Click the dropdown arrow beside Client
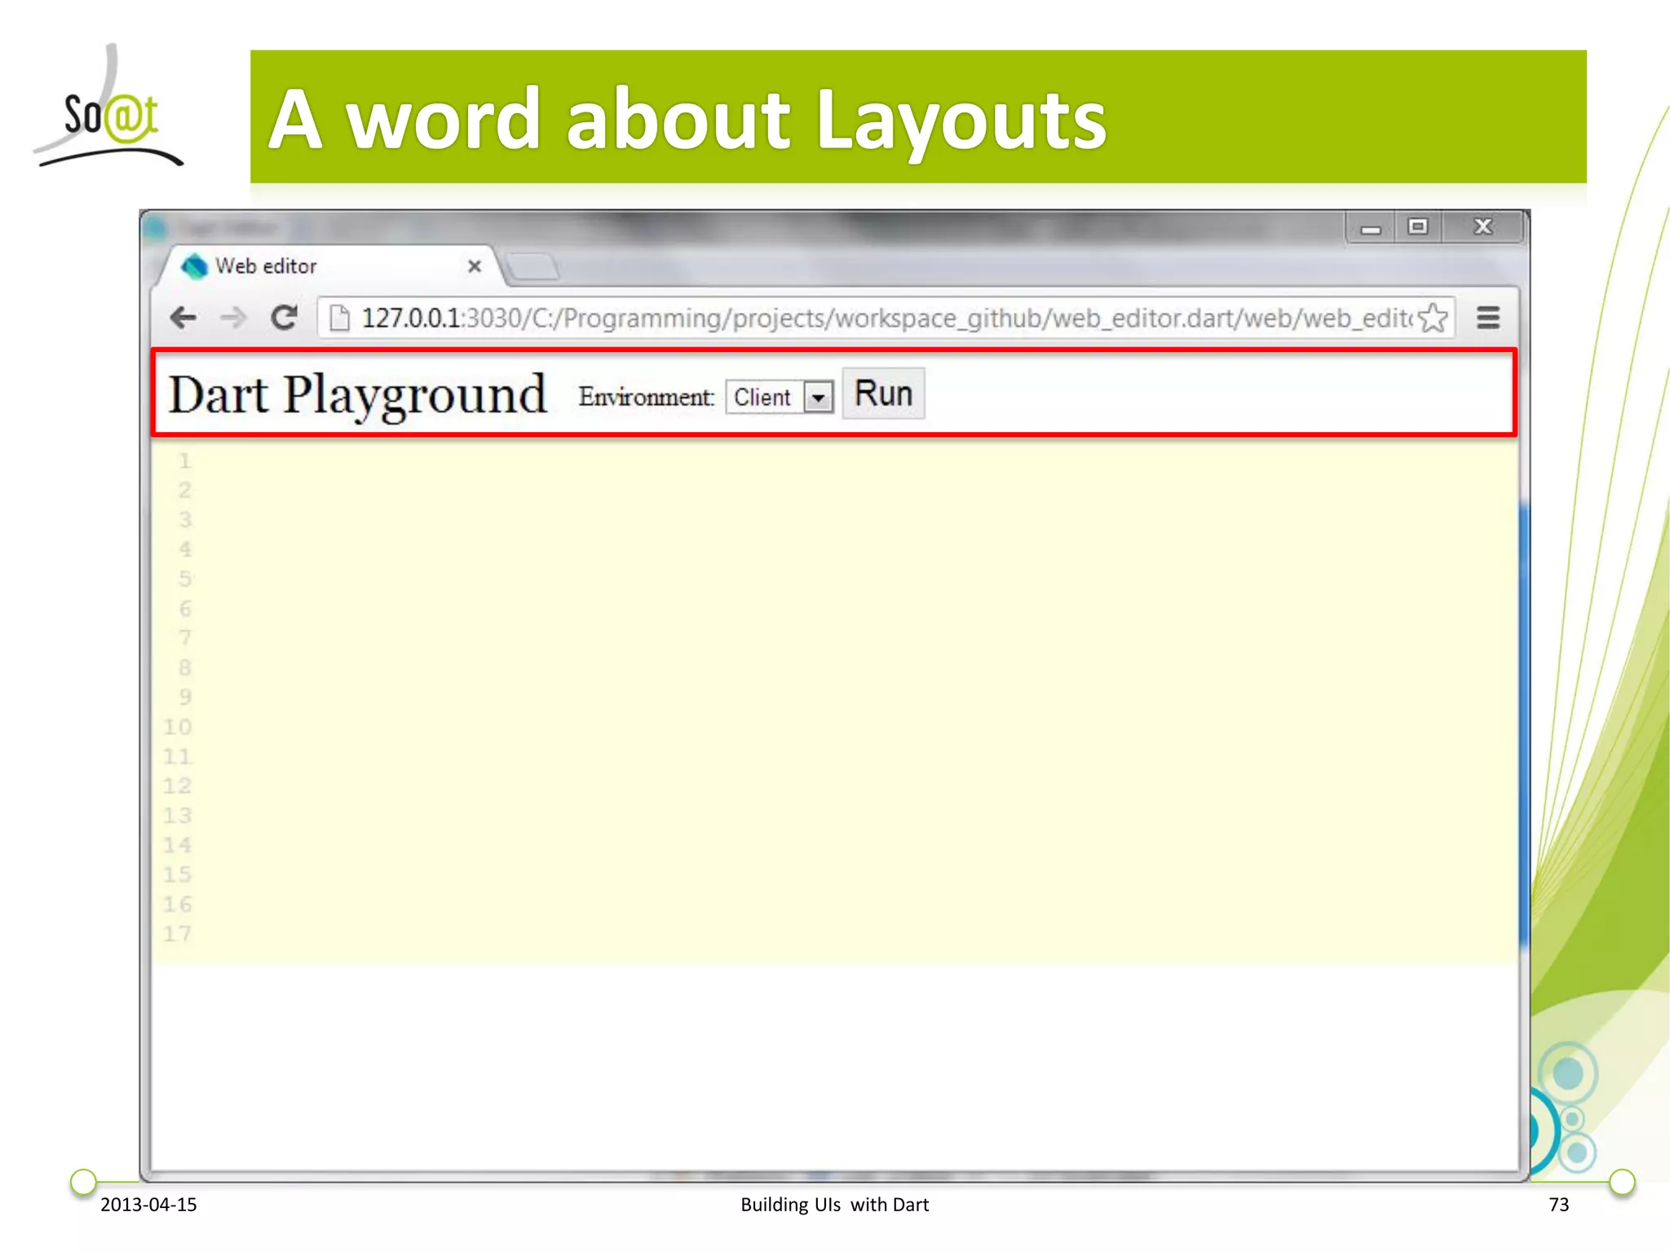The height and width of the screenshot is (1252, 1670). (818, 398)
